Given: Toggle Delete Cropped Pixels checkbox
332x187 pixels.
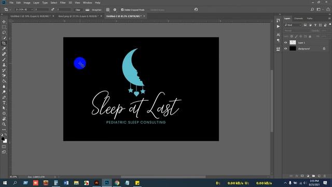Looking at the screenshot, I should (122, 10).
